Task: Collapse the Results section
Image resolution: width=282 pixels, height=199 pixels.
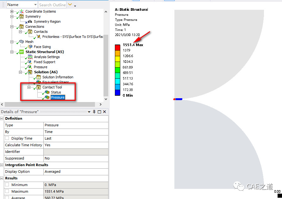Action: [x=2, y=178]
